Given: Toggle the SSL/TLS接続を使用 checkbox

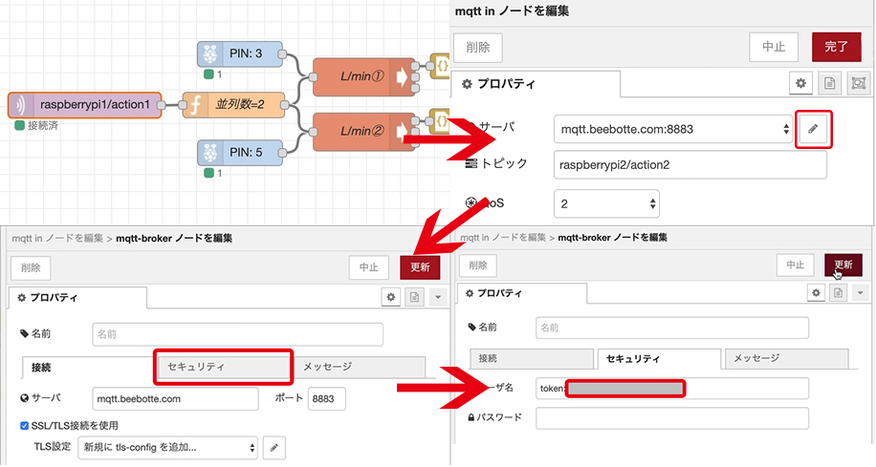Looking at the screenshot, I should 25,426.
